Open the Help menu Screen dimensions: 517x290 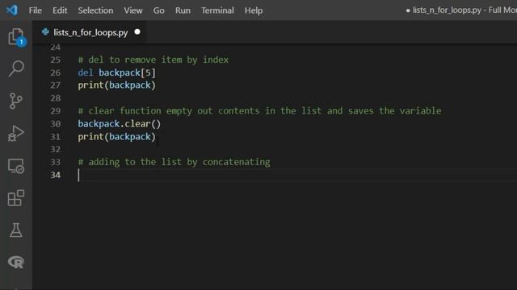[254, 10]
